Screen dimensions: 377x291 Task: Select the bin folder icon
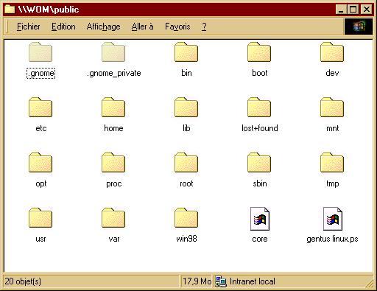click(x=186, y=52)
